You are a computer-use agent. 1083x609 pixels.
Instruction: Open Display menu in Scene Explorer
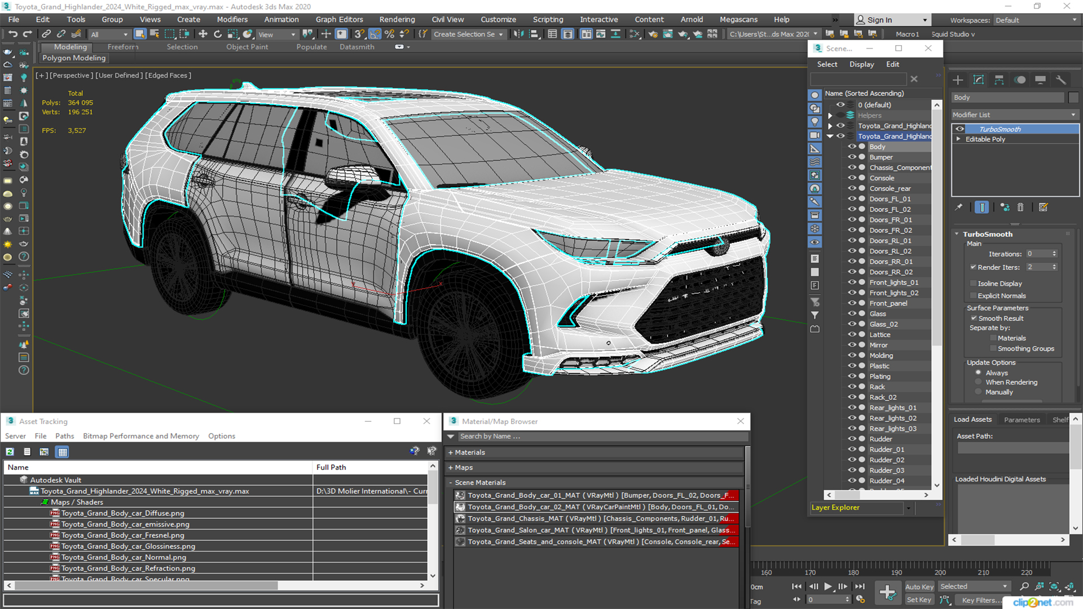(x=861, y=64)
